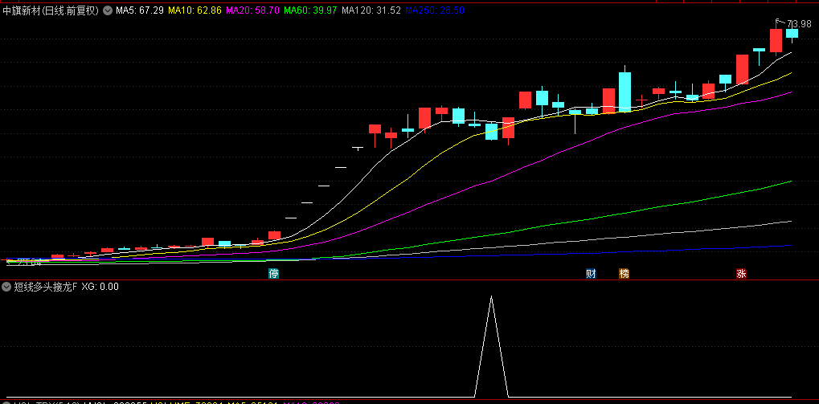Select the MA250: 26.50 indicator label
The width and height of the screenshot is (819, 404).
coord(435,10)
